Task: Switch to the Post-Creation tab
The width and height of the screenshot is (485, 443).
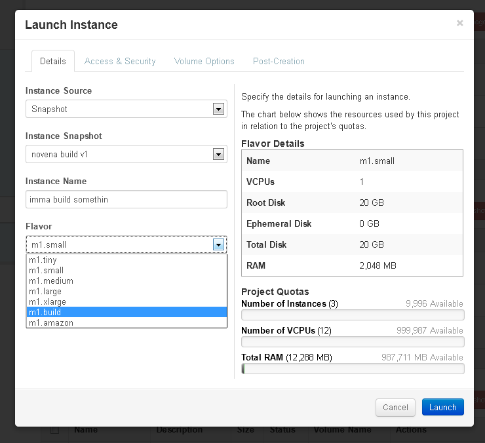Action: click(279, 61)
